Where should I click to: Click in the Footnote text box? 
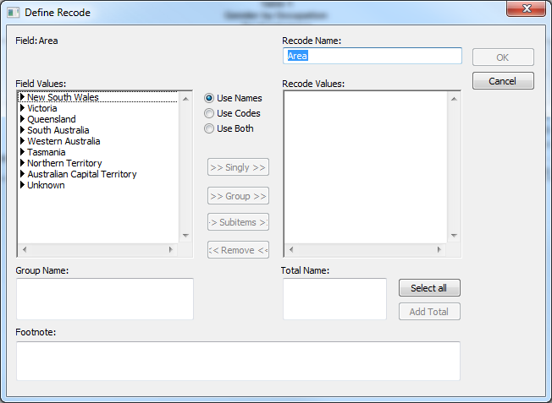pyautogui.click(x=238, y=361)
